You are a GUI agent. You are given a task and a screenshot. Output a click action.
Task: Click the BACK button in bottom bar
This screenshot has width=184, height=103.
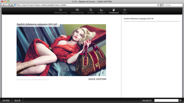click(x=18, y=100)
